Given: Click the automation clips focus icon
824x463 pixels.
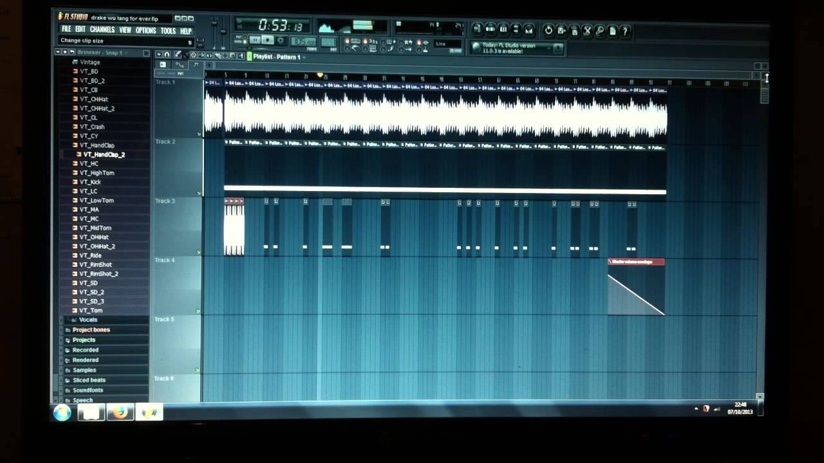Looking at the screenshot, I should pos(180,65).
